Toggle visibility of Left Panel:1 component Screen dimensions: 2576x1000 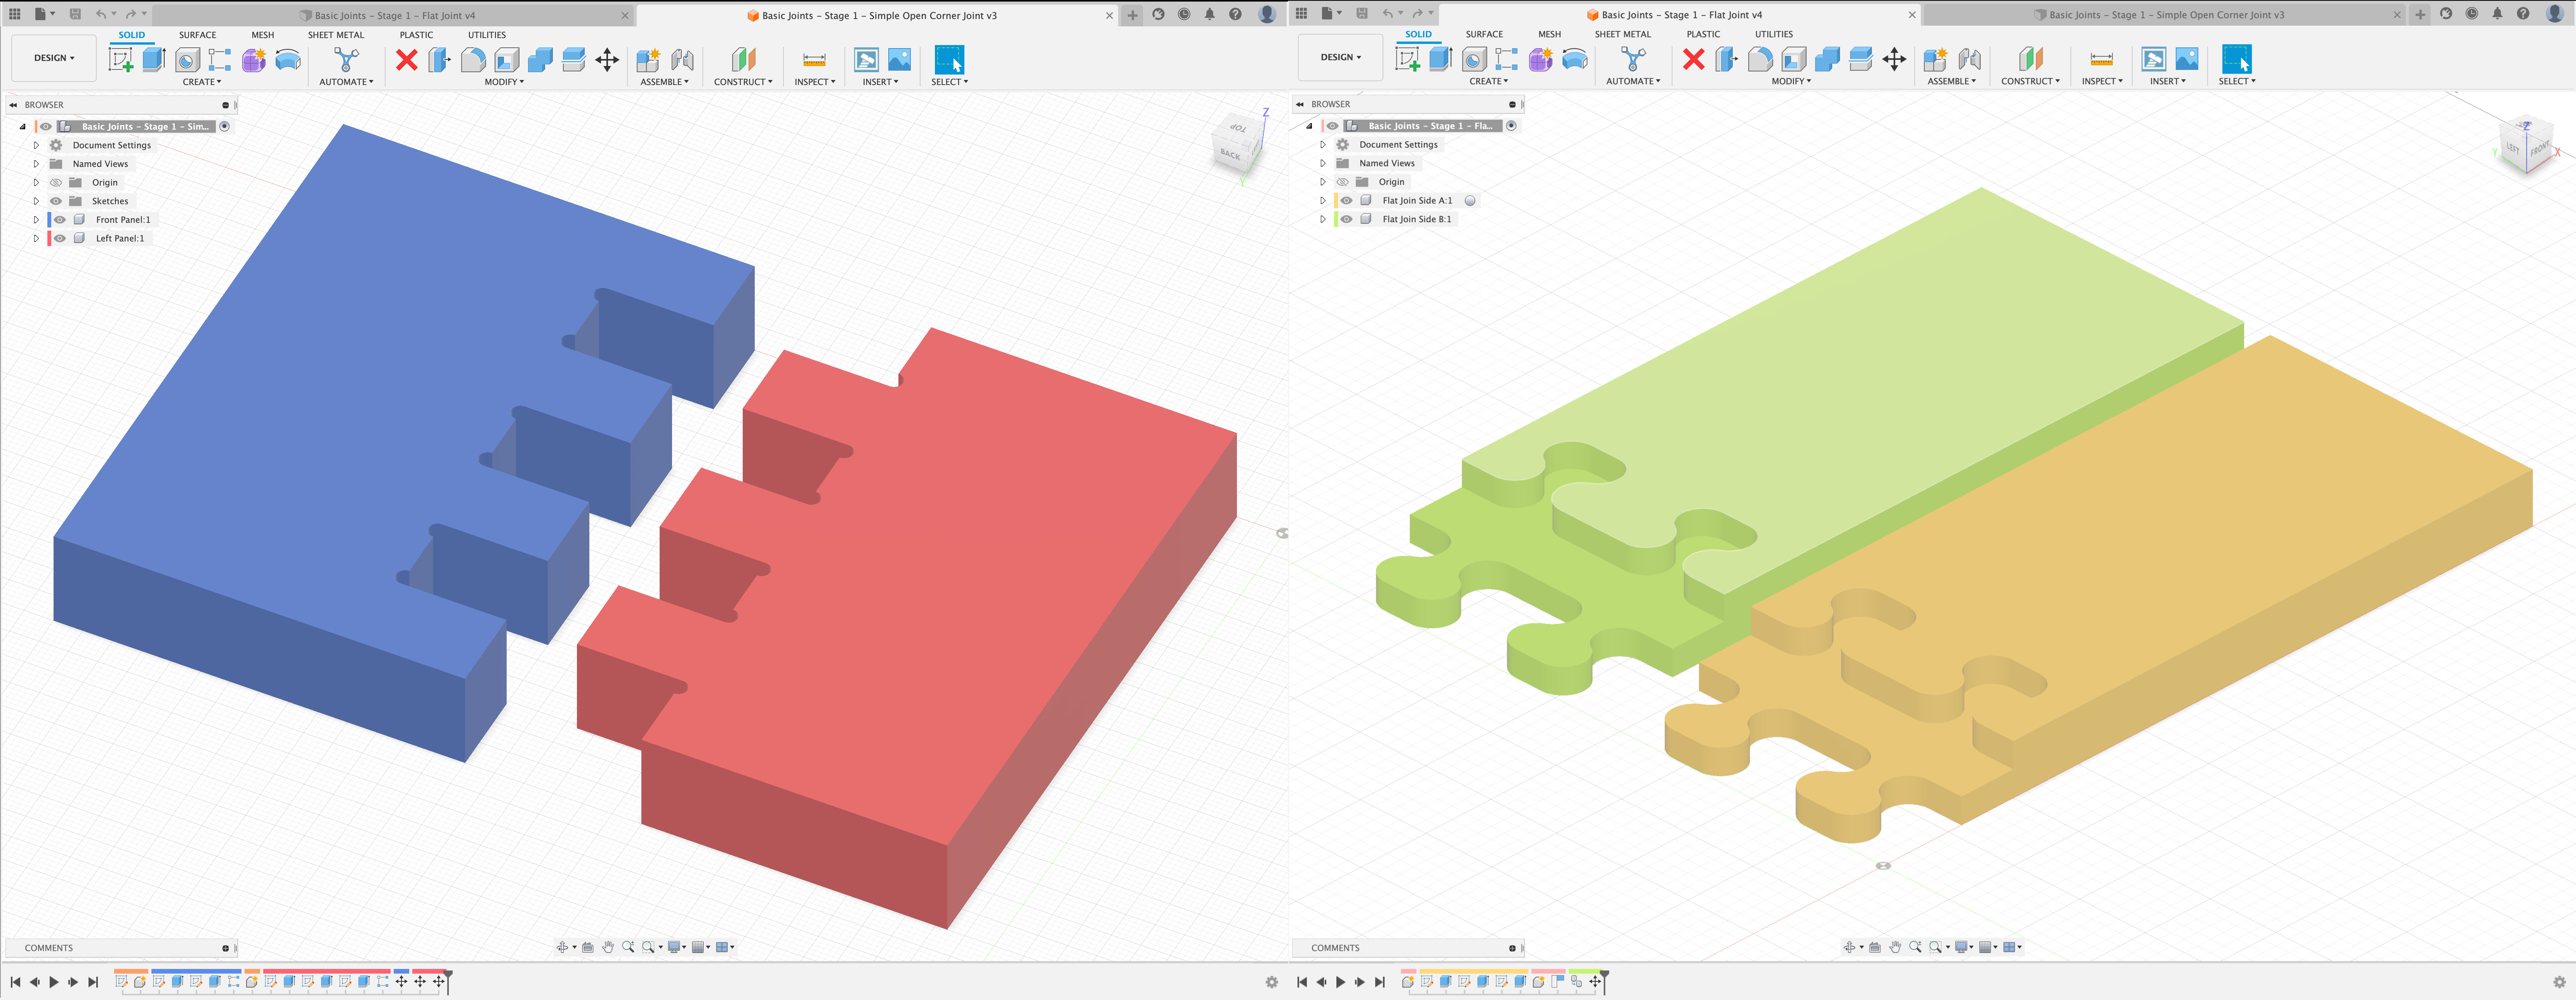tap(60, 238)
